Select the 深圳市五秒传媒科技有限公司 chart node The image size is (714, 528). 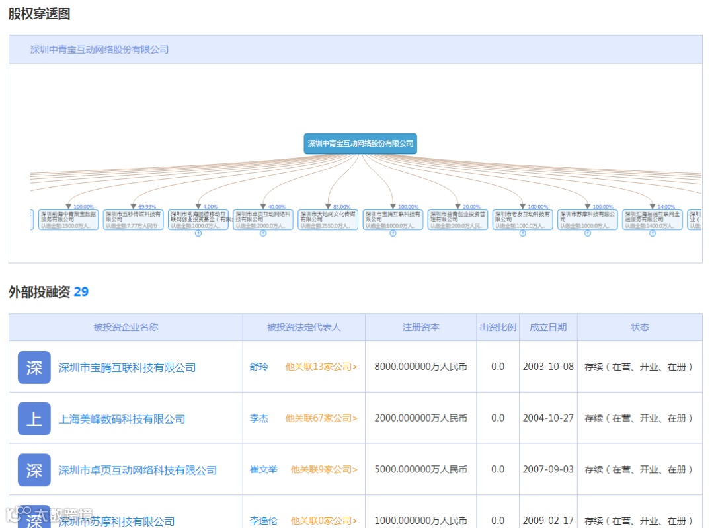coord(134,220)
